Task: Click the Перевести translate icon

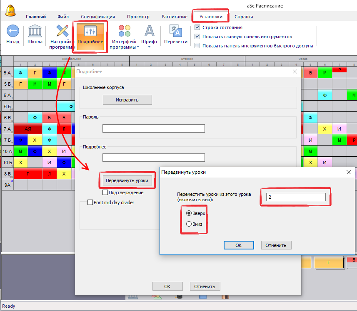Action: click(175, 31)
